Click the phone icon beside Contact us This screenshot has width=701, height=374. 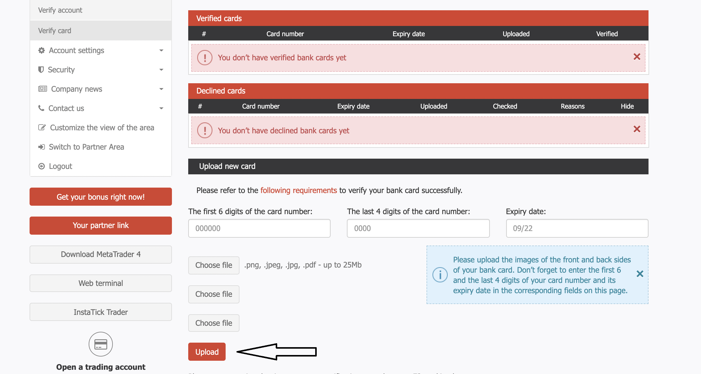(x=41, y=108)
